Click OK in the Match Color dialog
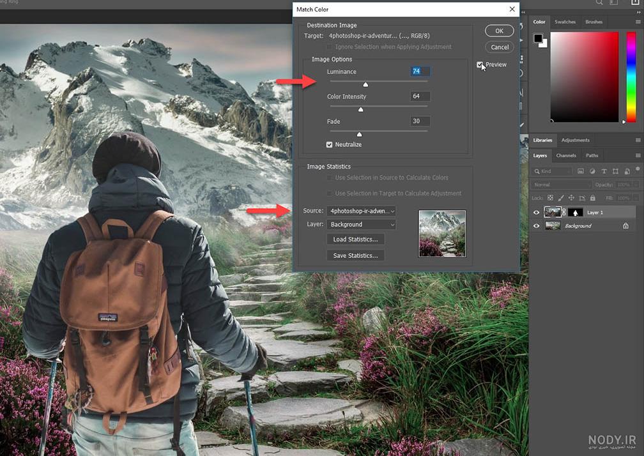 [x=500, y=31]
